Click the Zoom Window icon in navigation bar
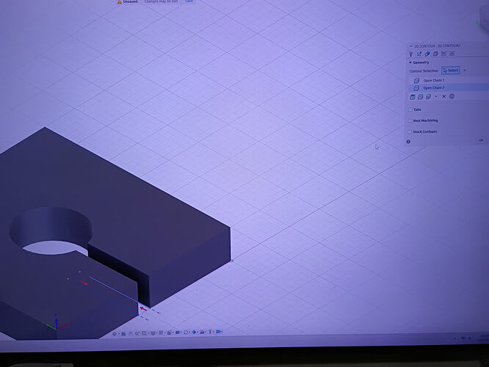Image resolution: width=489 pixels, height=367 pixels. pos(144,333)
